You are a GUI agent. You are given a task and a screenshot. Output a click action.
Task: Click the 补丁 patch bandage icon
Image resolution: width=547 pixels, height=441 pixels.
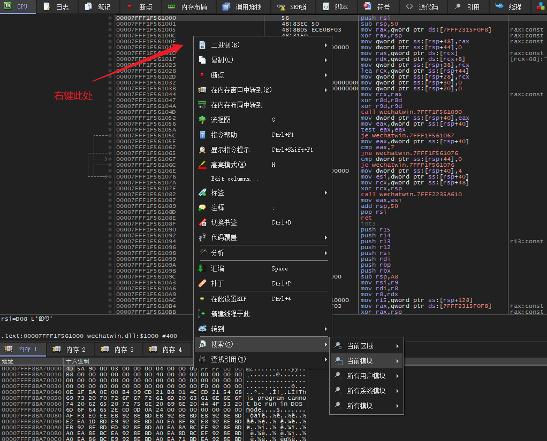202,283
